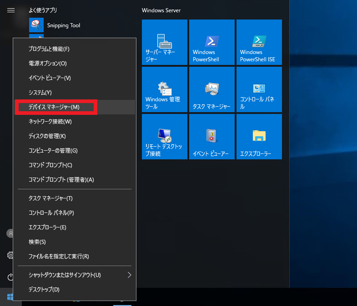Open the Windows PowerShell ISE tile
357x306 pixels.
[x=259, y=42]
